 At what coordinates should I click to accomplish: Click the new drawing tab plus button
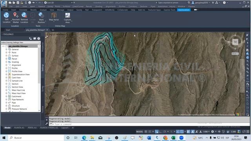coord(53,30)
